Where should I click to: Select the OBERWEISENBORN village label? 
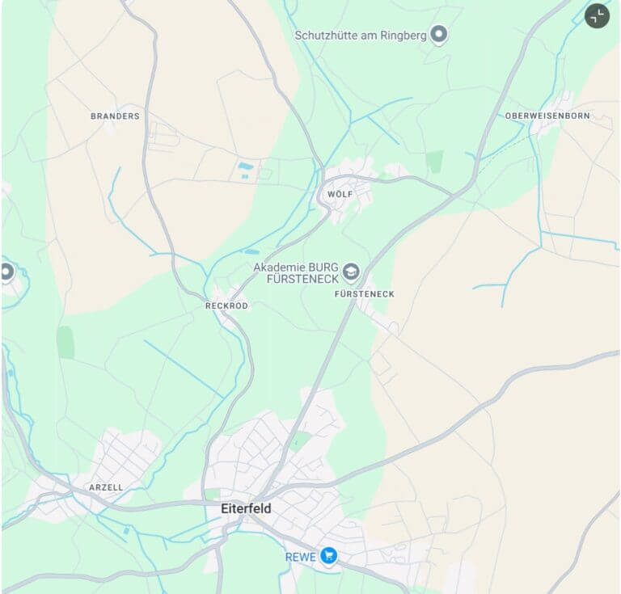(547, 116)
